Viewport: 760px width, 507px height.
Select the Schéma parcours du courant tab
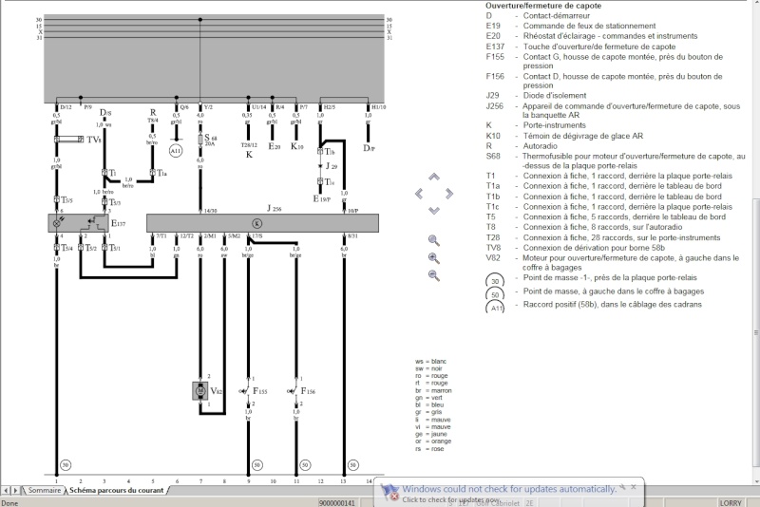(x=116, y=490)
